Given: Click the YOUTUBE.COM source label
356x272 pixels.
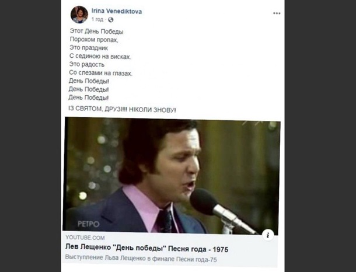Looking at the screenshot, I should (85, 238).
